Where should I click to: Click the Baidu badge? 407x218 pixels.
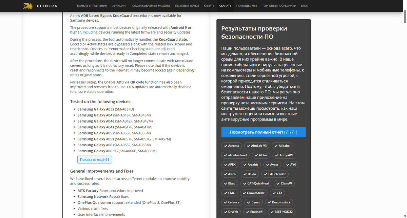250,174
